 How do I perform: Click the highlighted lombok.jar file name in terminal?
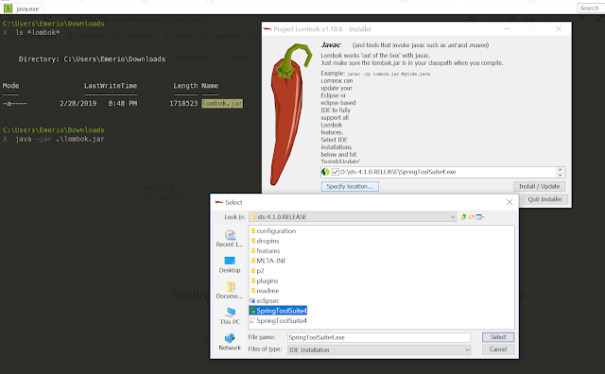tap(222, 103)
